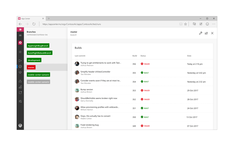Open the Distribute icon in sidebar
The width and height of the screenshot is (234, 146).
(x=20, y=72)
